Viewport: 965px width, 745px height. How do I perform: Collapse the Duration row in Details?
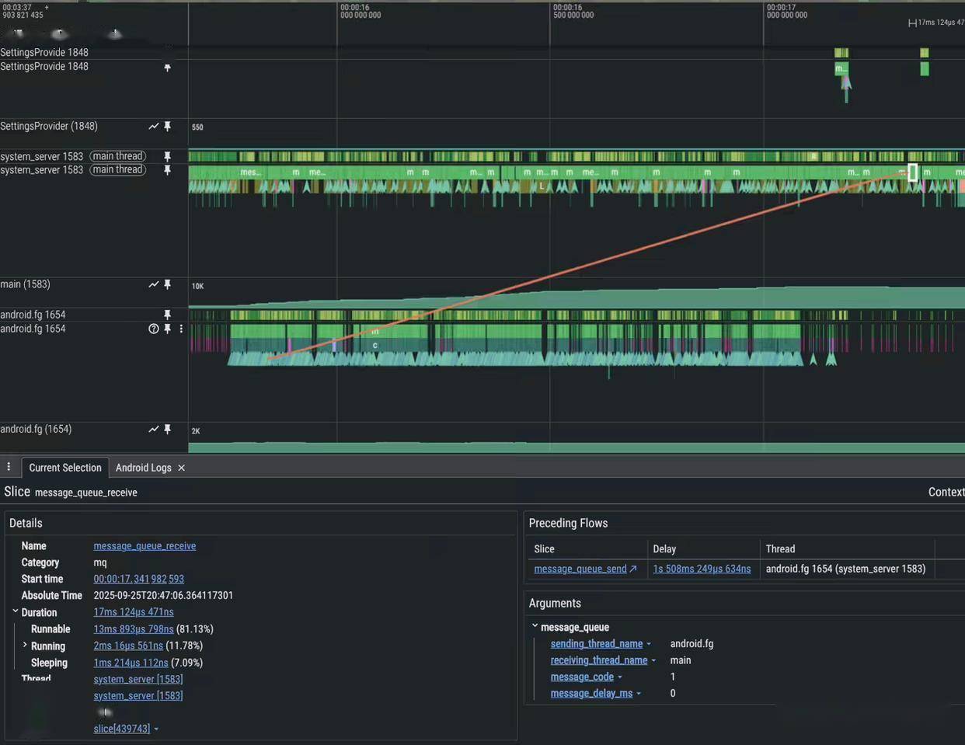click(15, 612)
